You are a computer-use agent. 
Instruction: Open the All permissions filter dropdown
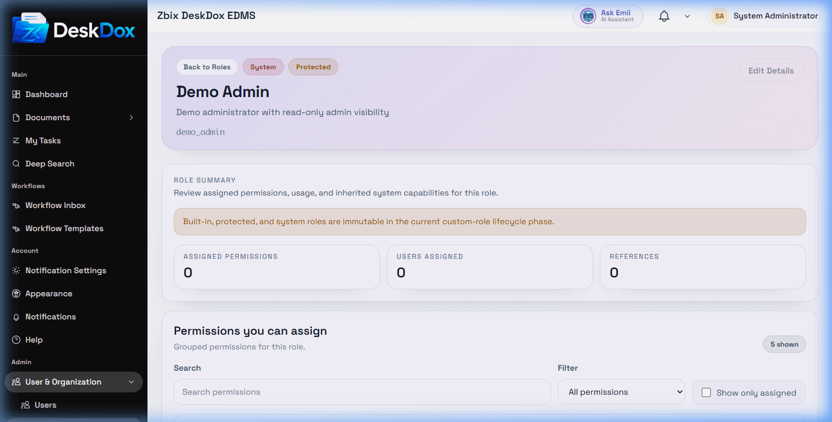coord(621,392)
